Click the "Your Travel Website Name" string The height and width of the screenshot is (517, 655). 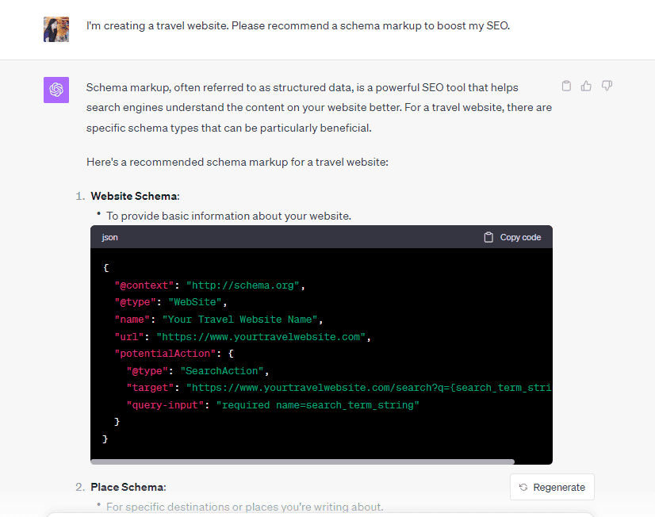[239, 320]
